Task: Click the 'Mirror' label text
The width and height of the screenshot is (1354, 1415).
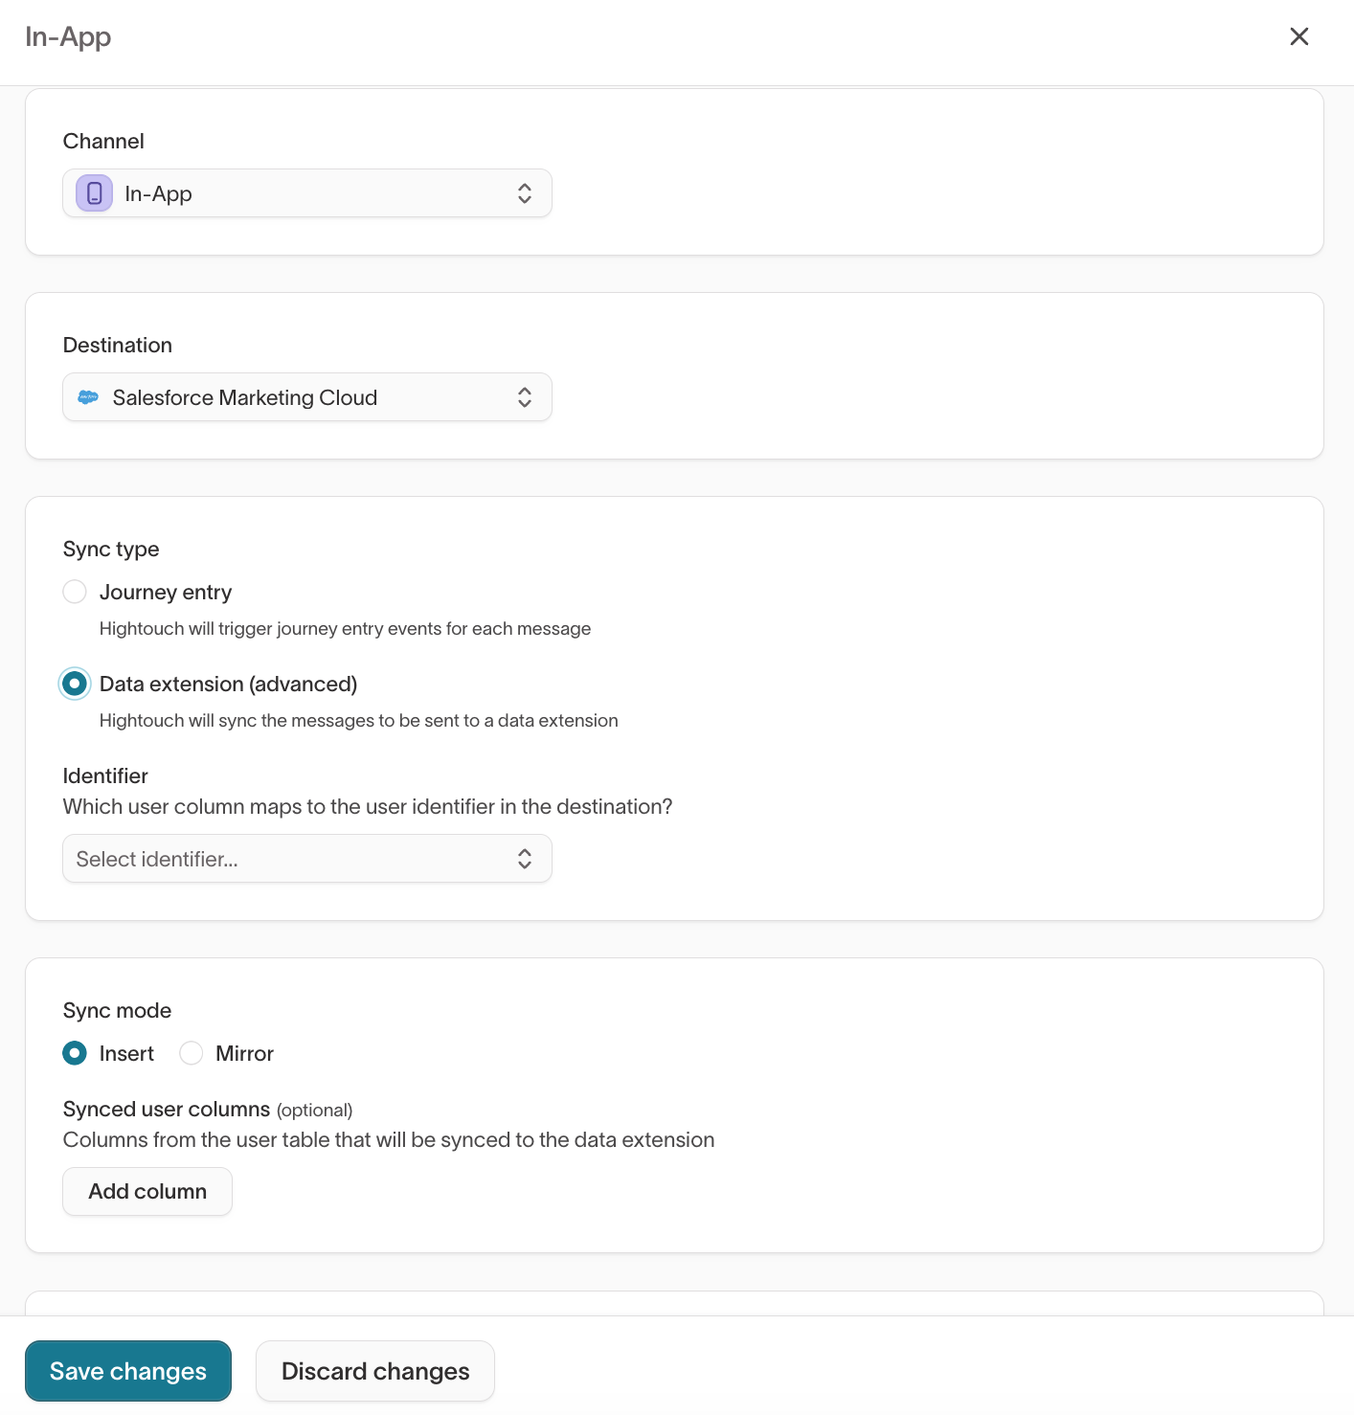Action: [243, 1053]
